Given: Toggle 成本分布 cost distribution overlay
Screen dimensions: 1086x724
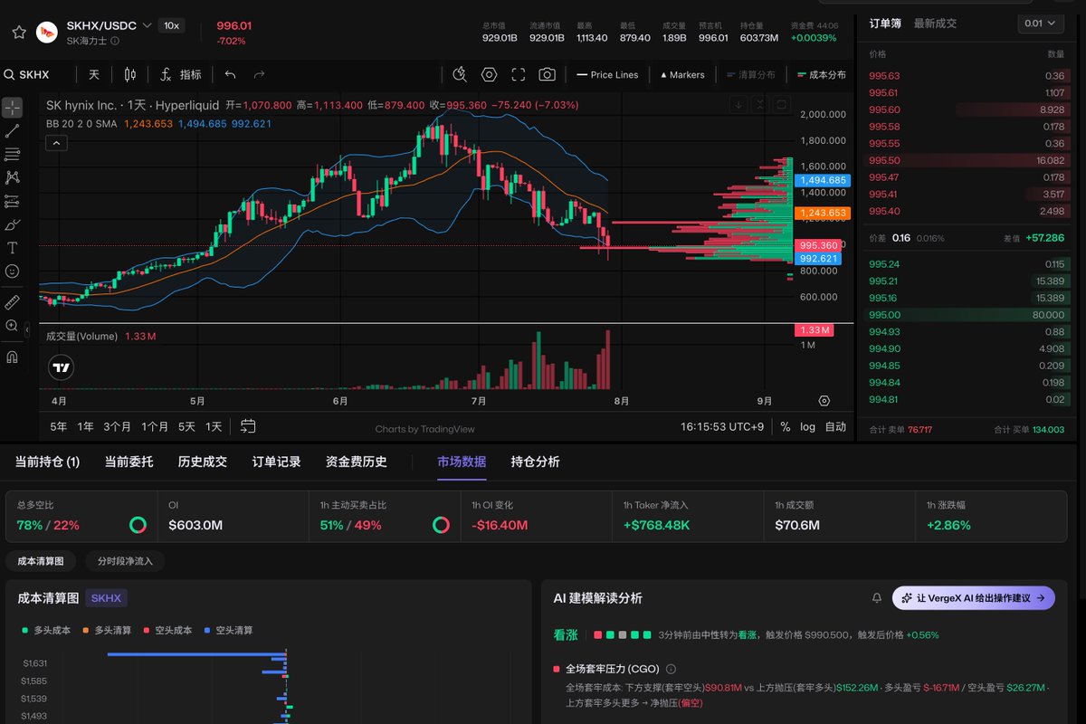Looking at the screenshot, I should point(821,75).
